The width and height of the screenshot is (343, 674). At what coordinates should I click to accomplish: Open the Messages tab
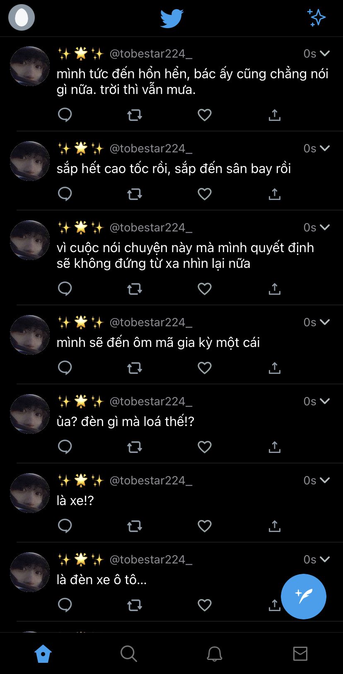pyautogui.click(x=300, y=654)
